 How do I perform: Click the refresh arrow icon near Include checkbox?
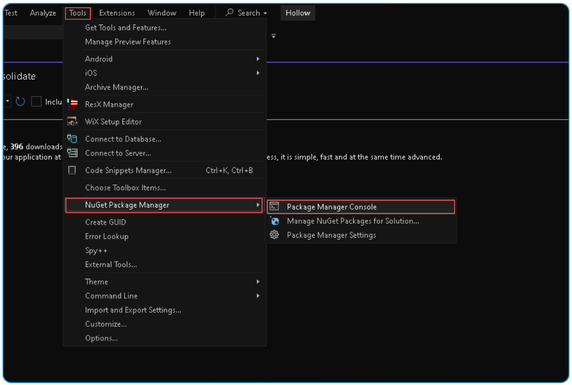tap(20, 101)
